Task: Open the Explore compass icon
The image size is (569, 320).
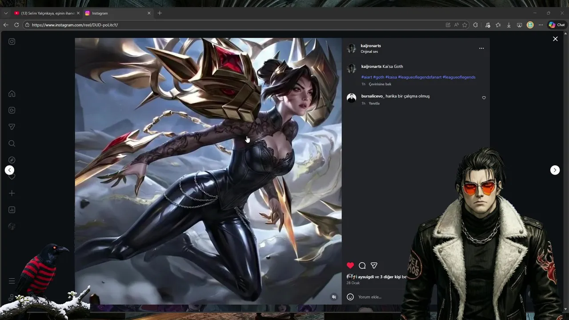Action: [x=12, y=160]
